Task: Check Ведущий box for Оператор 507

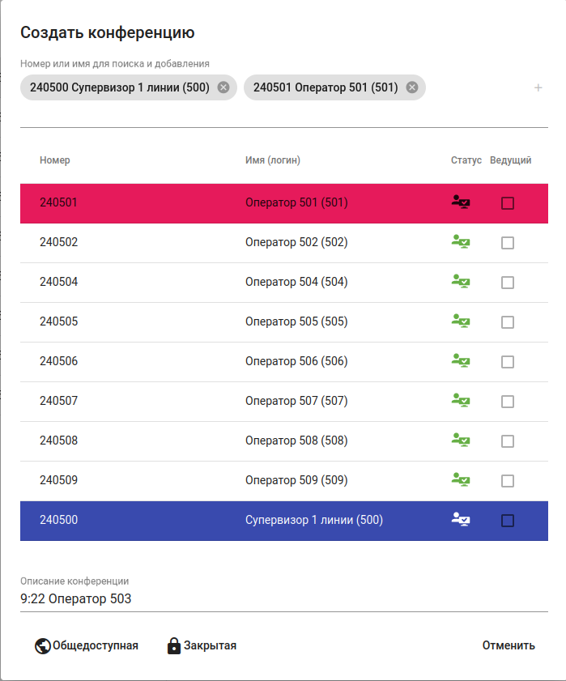Action: pos(508,402)
